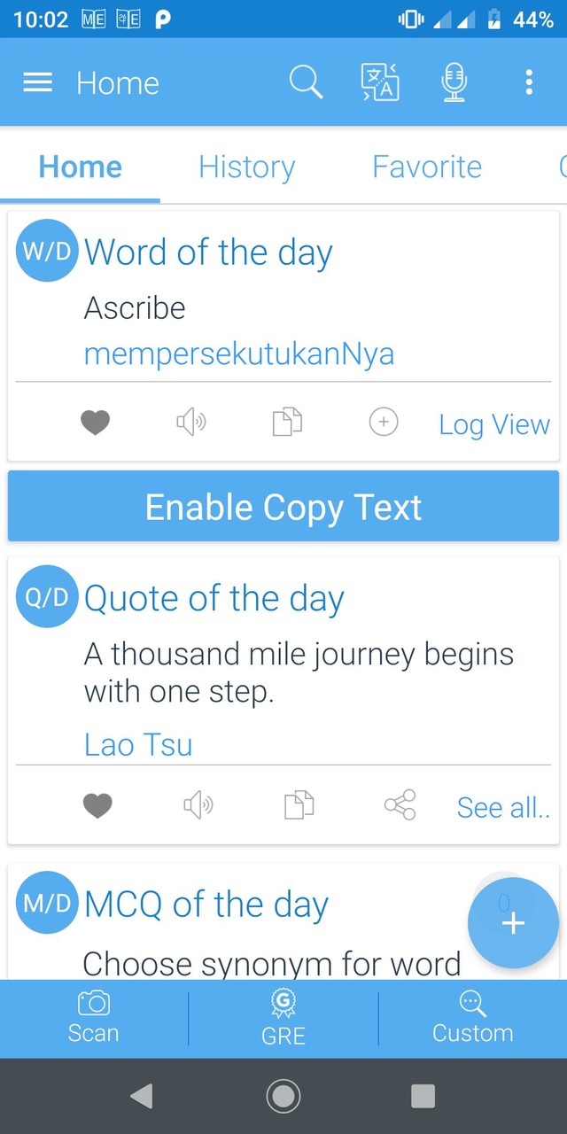Favorite the word Ascribe with the heart
The height and width of the screenshot is (1134, 567).
click(95, 423)
